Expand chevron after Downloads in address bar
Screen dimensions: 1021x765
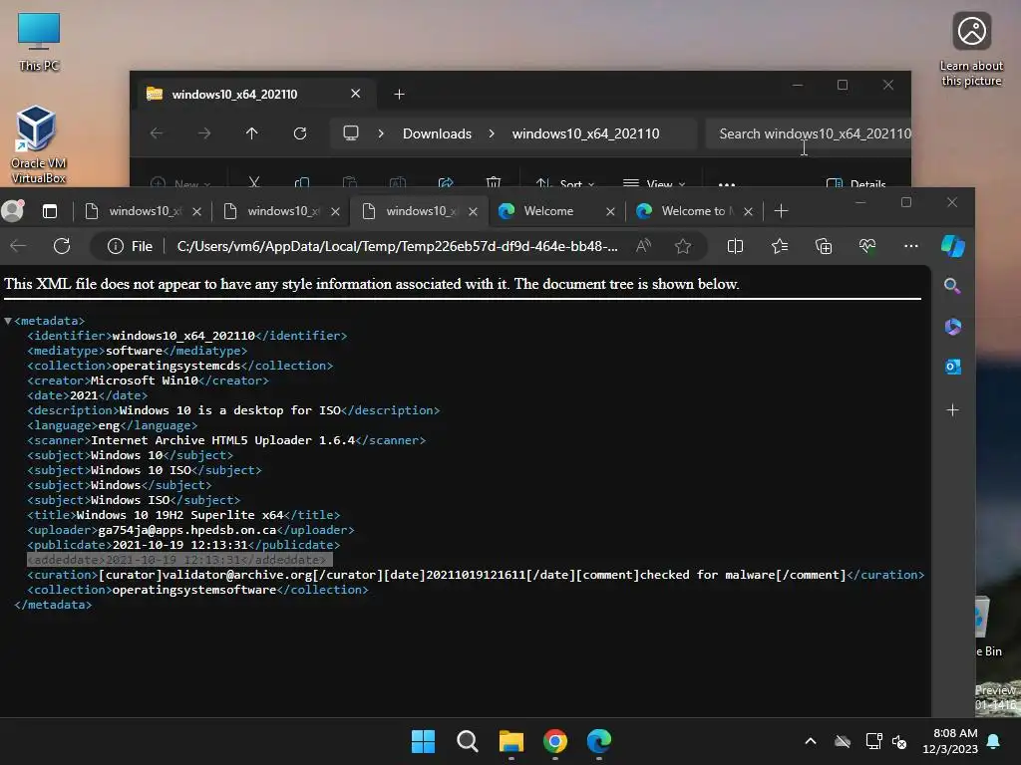click(x=492, y=133)
